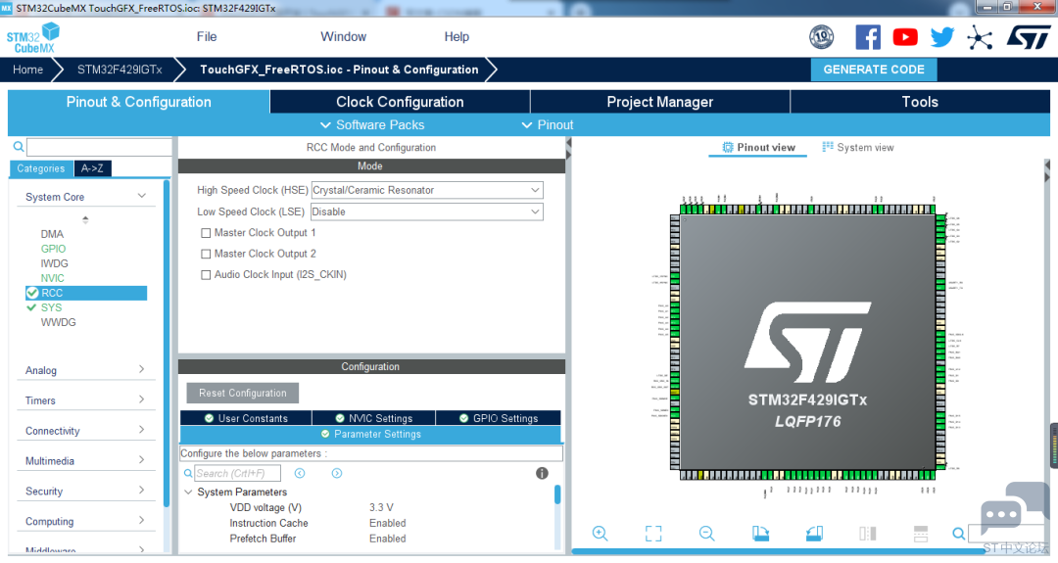
Task: Click the peripheral search input field
Action: tap(99, 146)
